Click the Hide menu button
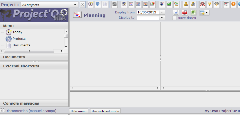The width and height of the screenshot is (240, 115). [x=79, y=111]
